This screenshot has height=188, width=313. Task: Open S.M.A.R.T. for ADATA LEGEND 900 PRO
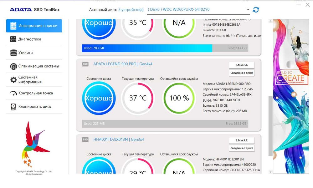point(242,65)
